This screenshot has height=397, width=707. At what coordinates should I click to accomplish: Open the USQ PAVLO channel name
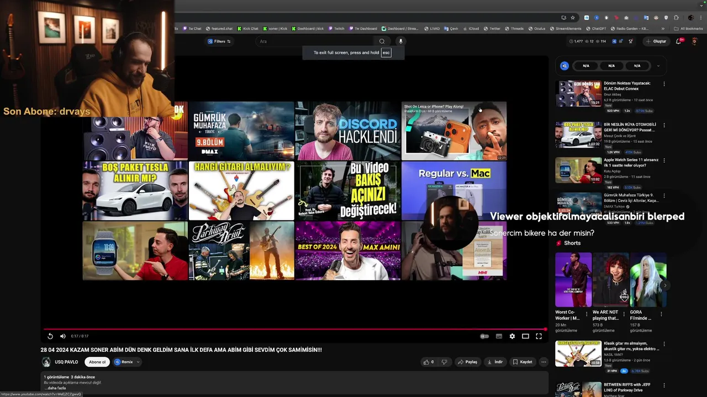coord(66,362)
